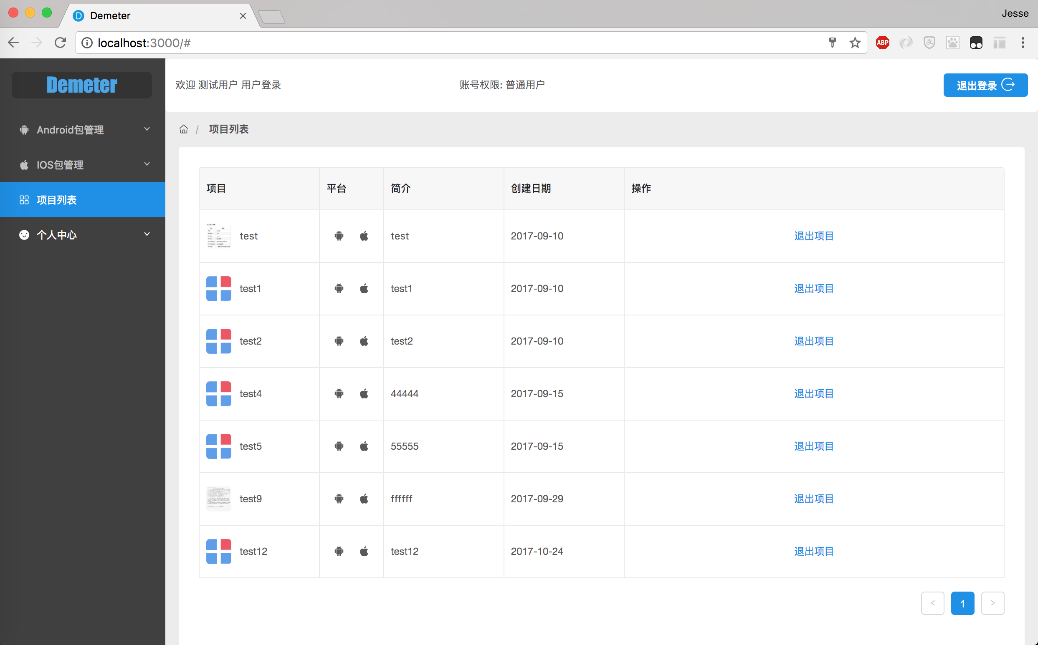Reload the page with refresh icon
Image resolution: width=1038 pixels, height=645 pixels.
coord(60,43)
